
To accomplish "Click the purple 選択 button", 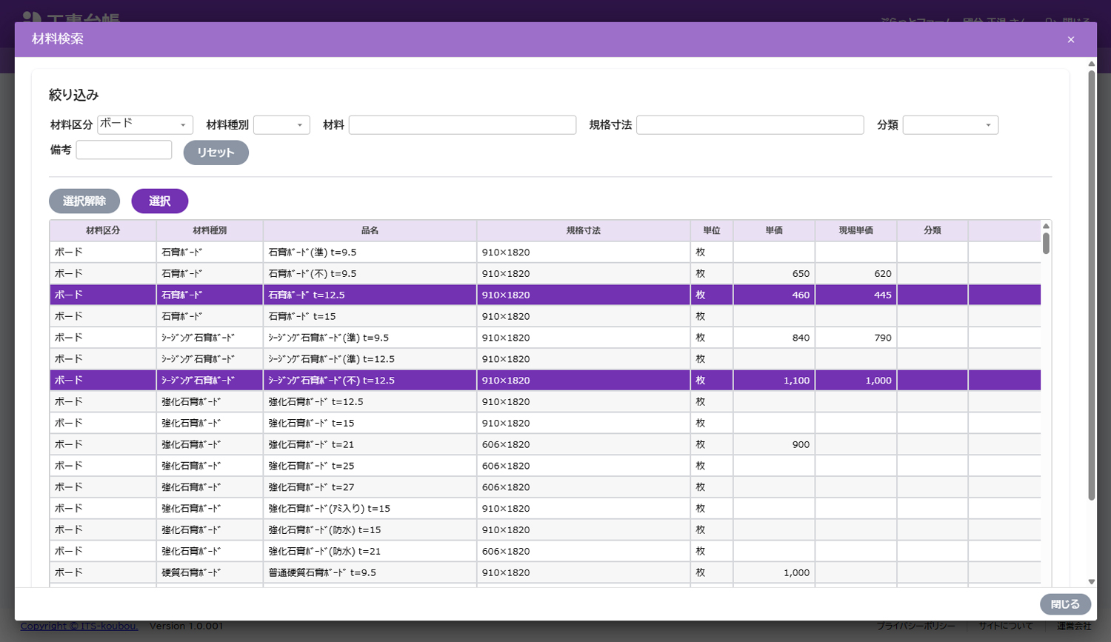I will [160, 201].
